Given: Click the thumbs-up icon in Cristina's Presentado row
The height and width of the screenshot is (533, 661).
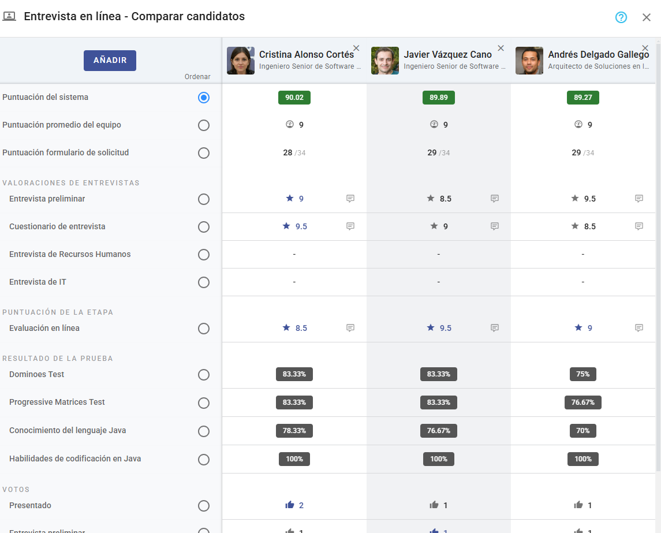Looking at the screenshot, I should tap(290, 505).
